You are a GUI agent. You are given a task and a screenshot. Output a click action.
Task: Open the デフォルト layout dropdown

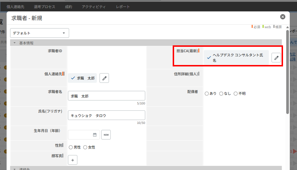tap(39, 33)
